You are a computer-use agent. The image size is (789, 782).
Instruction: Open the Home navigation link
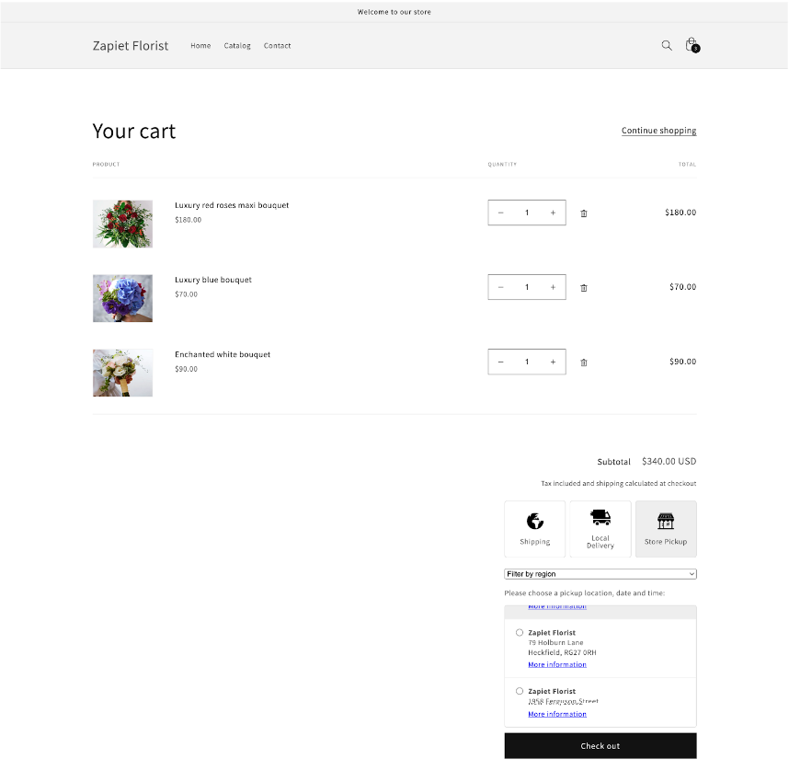coord(200,45)
